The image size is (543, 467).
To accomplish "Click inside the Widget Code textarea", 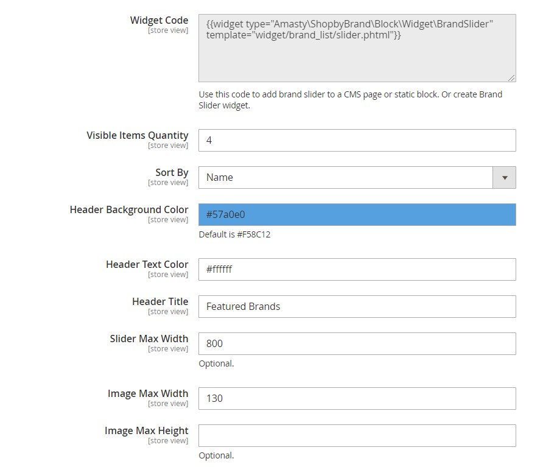I will click(x=357, y=48).
